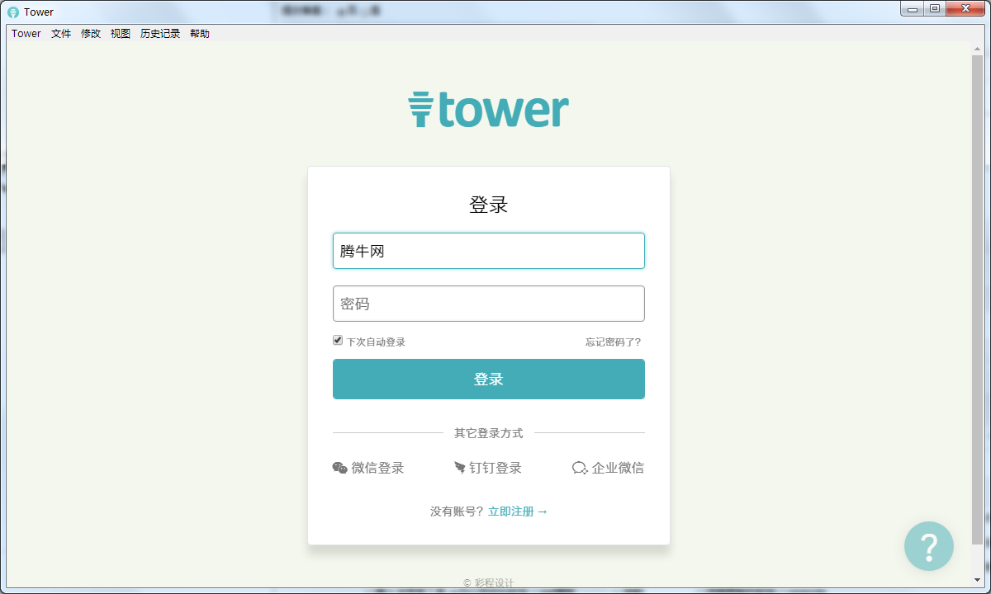The height and width of the screenshot is (594, 991).
Task: Choose 企业微信 sign-in option
Action: point(609,468)
